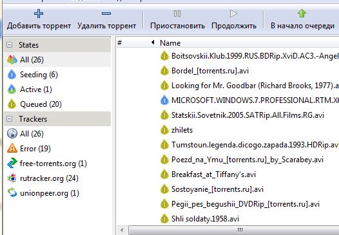The height and width of the screenshot is (235, 339).
Task: Click the Error warning triangle icon
Action: pos(12,148)
